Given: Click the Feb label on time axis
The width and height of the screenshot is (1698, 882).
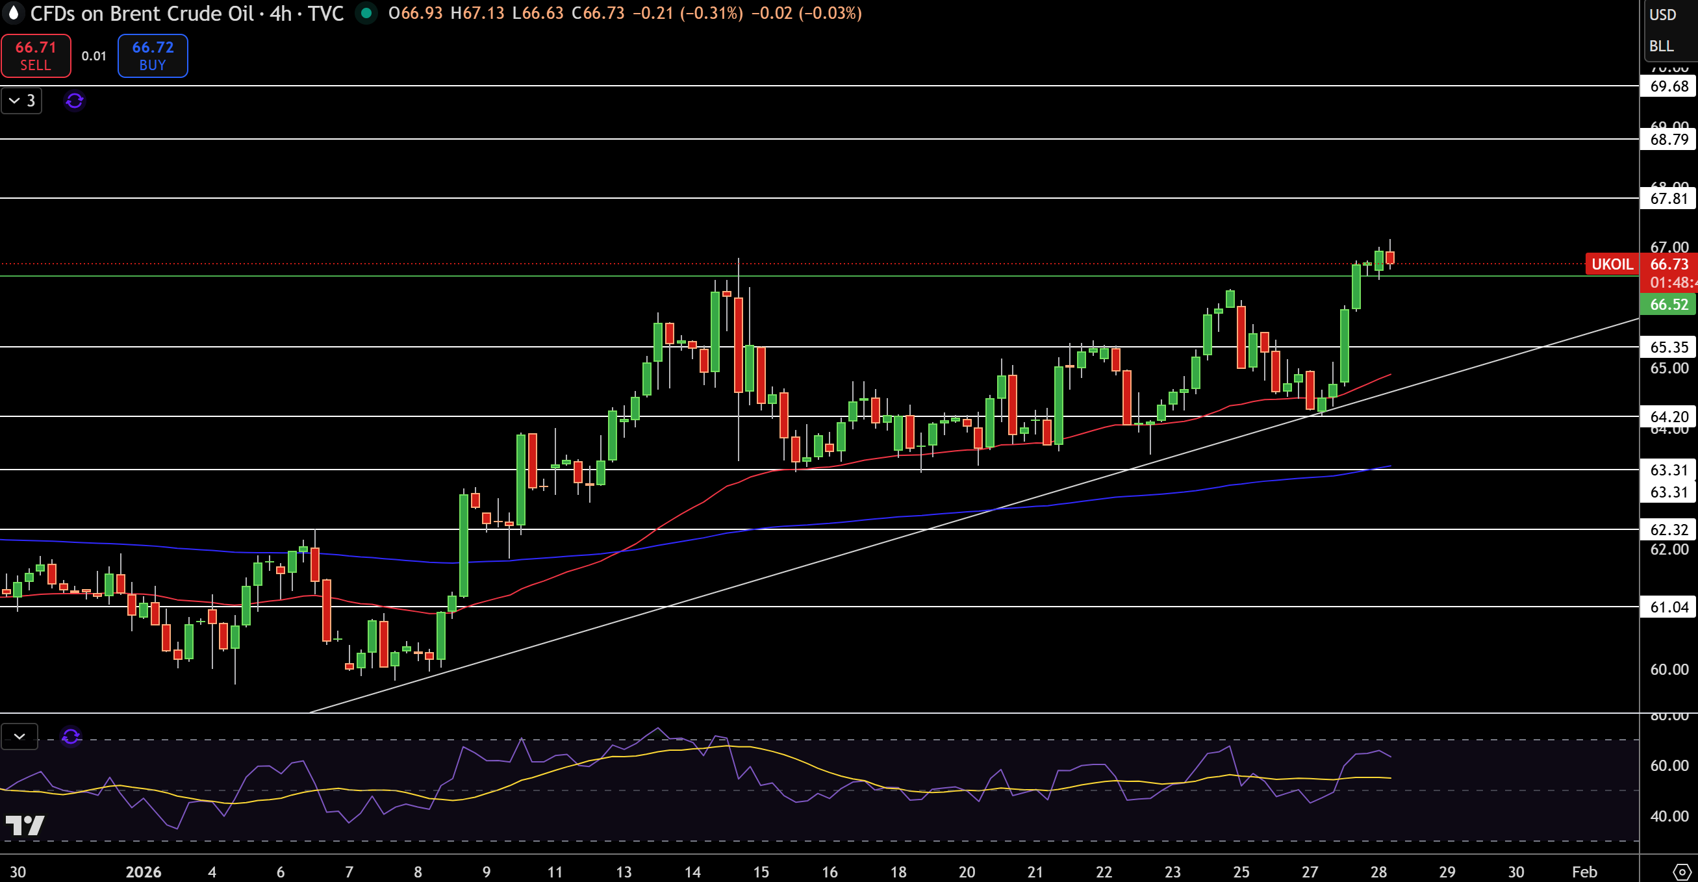Looking at the screenshot, I should click(1584, 872).
